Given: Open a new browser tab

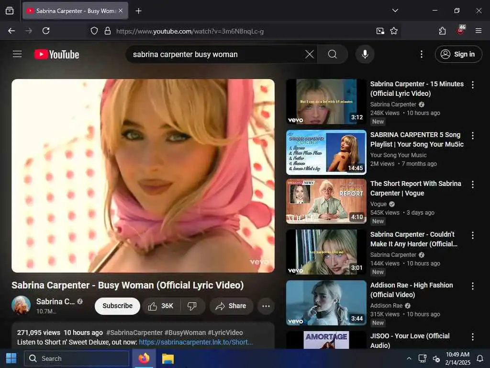Looking at the screenshot, I should [138, 11].
